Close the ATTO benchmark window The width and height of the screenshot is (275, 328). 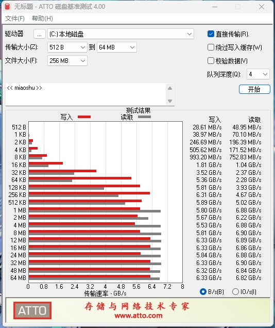pos(262,7)
